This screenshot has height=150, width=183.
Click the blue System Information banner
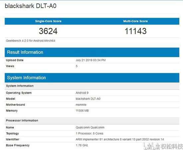tap(92, 78)
